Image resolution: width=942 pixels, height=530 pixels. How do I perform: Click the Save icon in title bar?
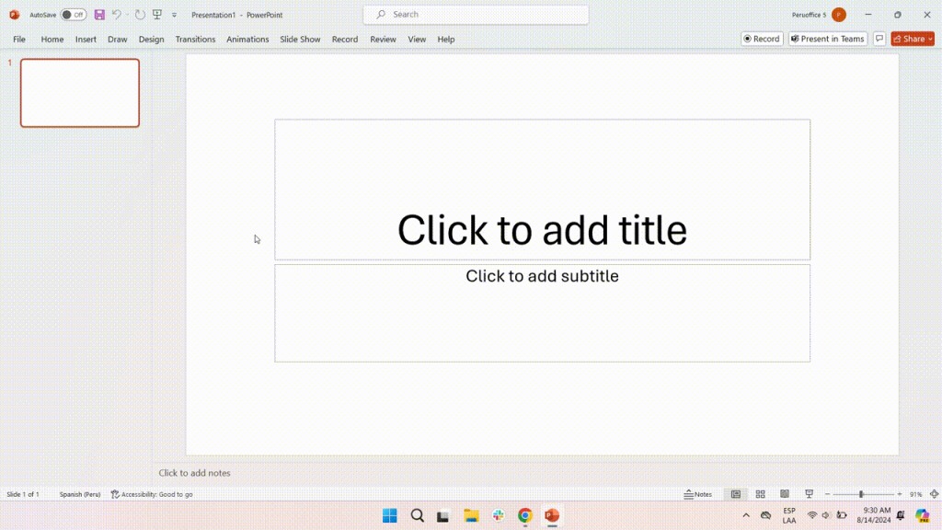pyautogui.click(x=99, y=15)
